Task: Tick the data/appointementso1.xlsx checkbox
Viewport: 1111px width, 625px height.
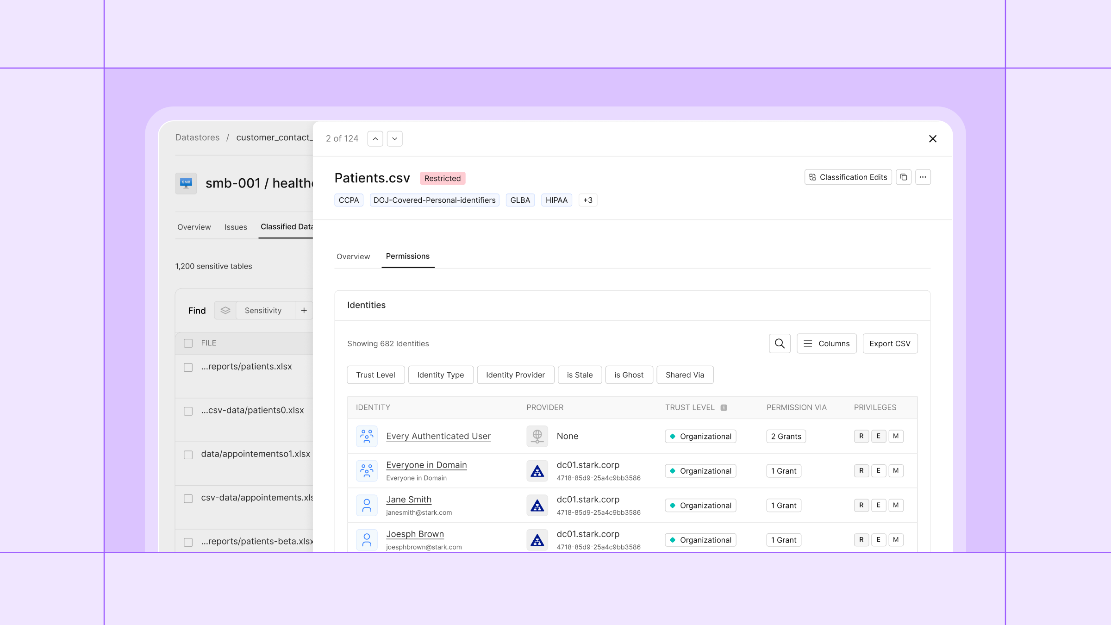Action: 188,455
